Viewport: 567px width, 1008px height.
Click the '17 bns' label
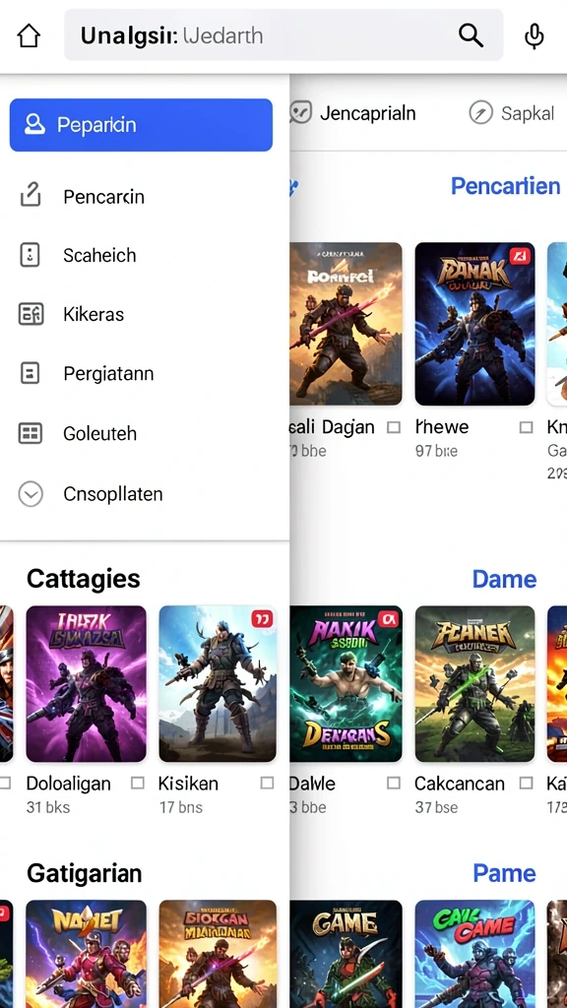point(181,807)
